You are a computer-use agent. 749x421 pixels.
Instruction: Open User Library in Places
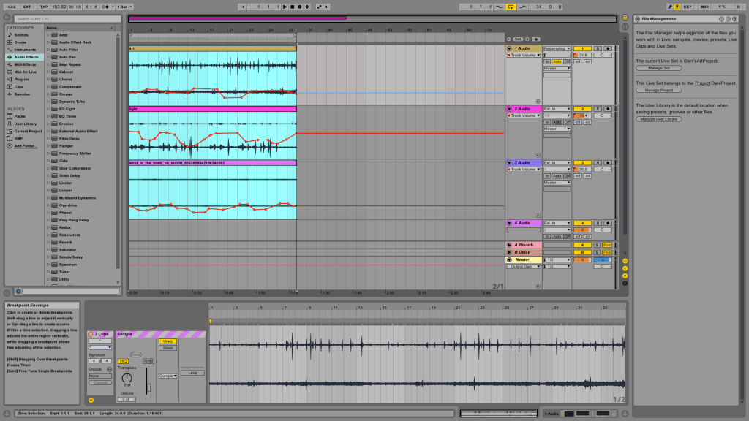pos(25,124)
